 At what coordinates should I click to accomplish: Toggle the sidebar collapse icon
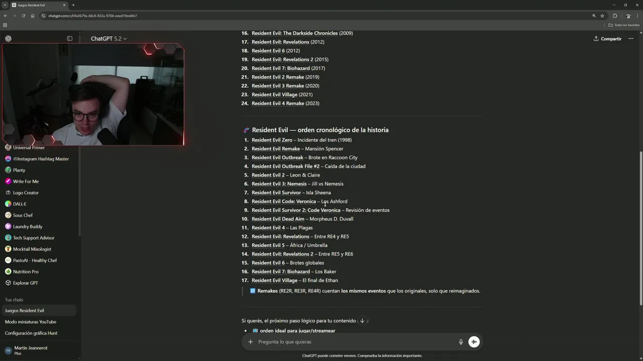70,39
